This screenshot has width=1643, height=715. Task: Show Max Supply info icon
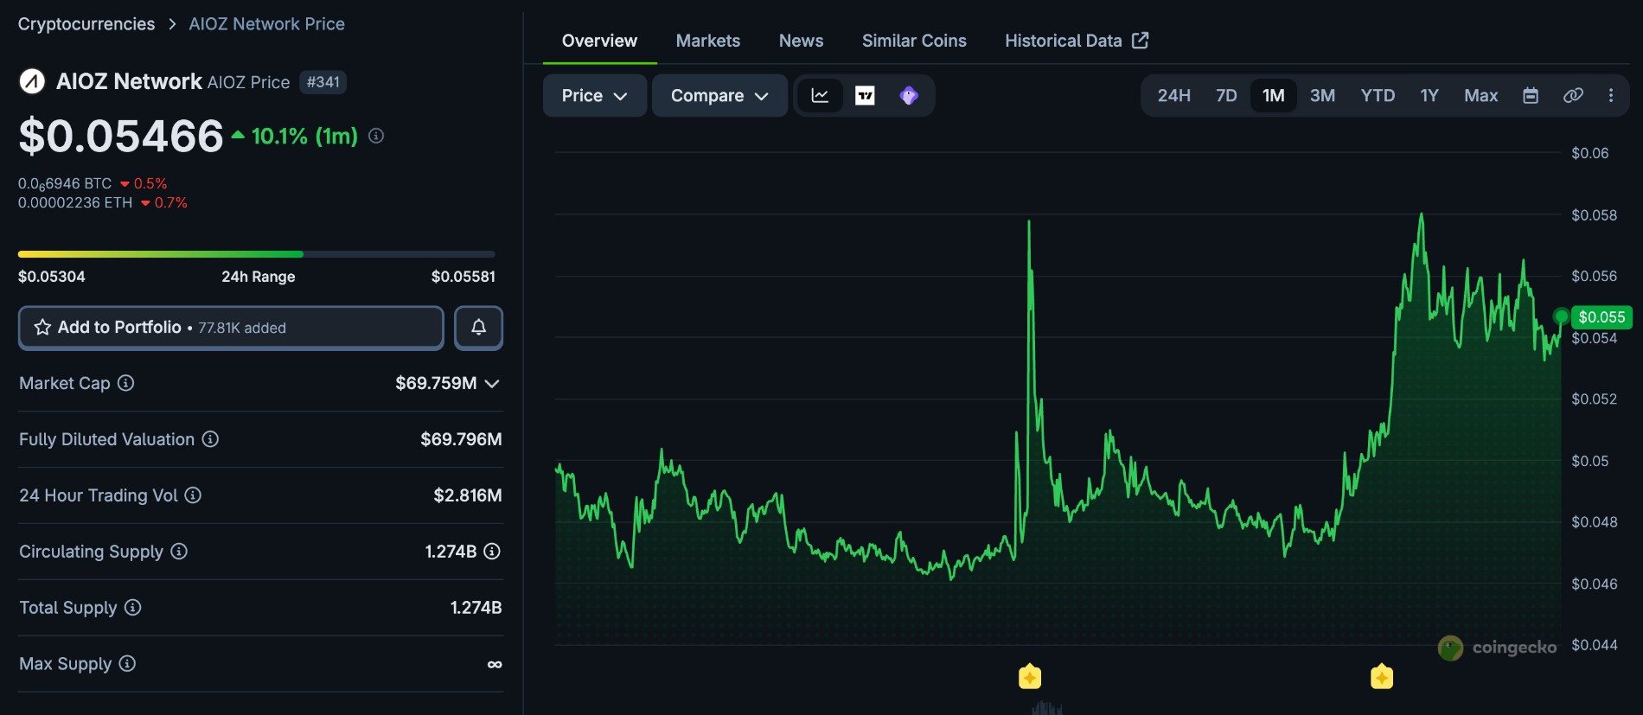click(x=127, y=664)
